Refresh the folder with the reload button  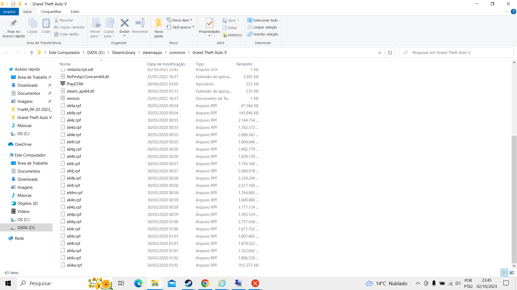[390, 53]
